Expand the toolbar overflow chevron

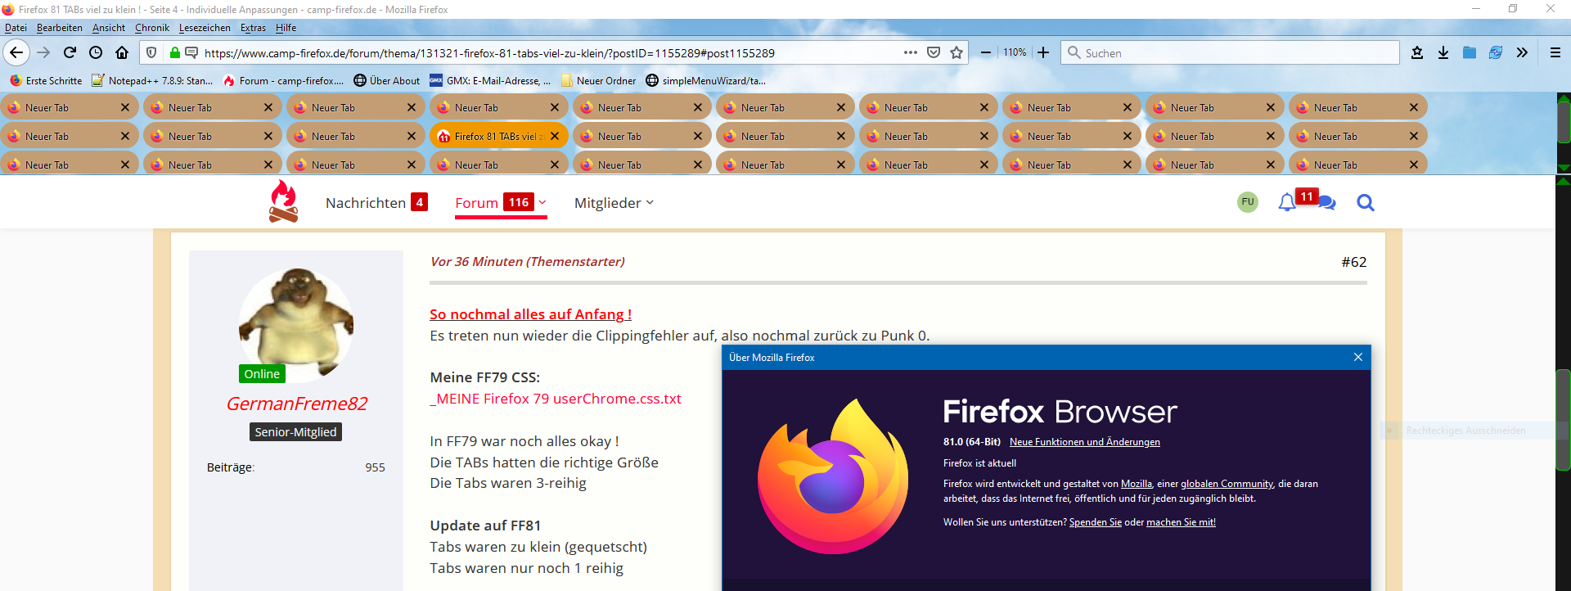[x=1522, y=52]
